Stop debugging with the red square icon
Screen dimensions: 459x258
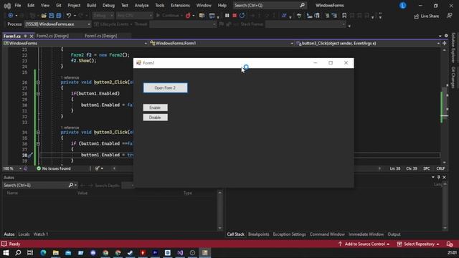(235, 16)
